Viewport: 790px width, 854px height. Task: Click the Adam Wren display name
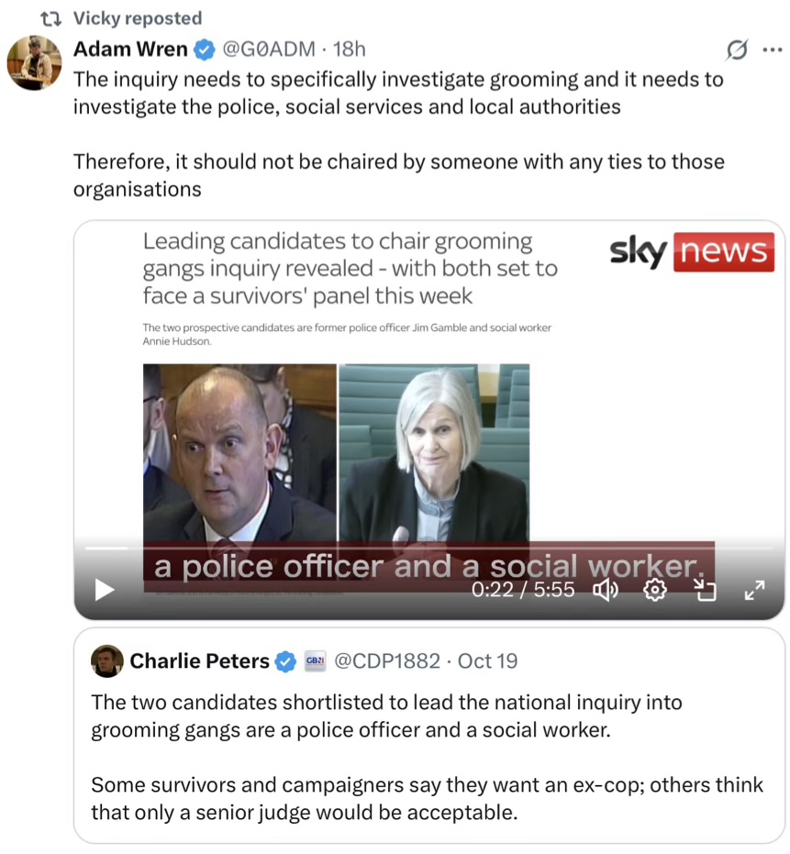click(131, 49)
